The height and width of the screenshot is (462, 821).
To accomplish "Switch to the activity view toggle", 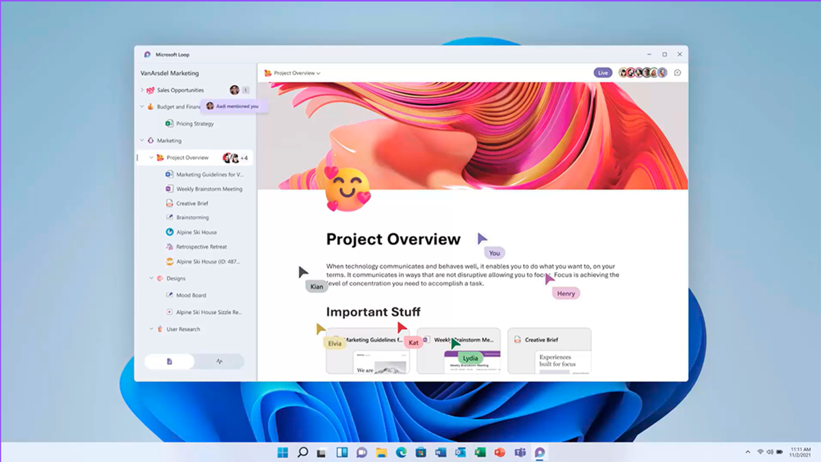I will point(219,361).
